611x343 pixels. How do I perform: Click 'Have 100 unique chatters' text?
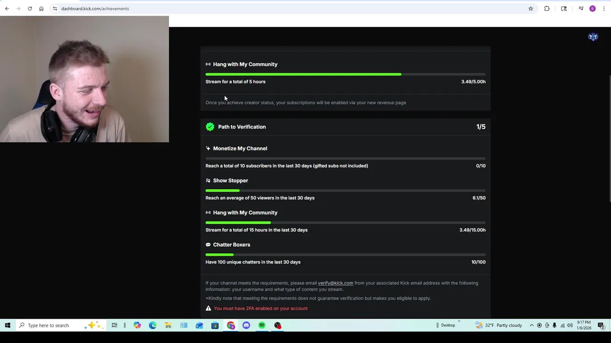[253, 262]
